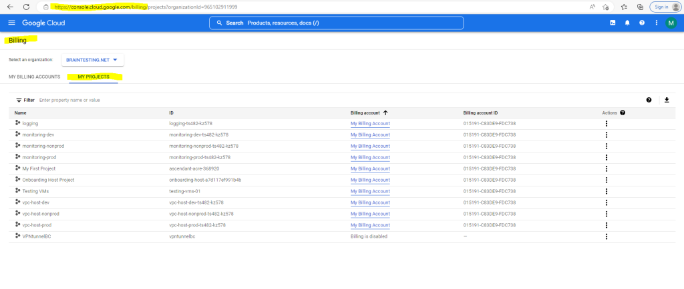This screenshot has height=289, width=684.
Task: Click the vpc-host-dev project name
Action: point(36,202)
